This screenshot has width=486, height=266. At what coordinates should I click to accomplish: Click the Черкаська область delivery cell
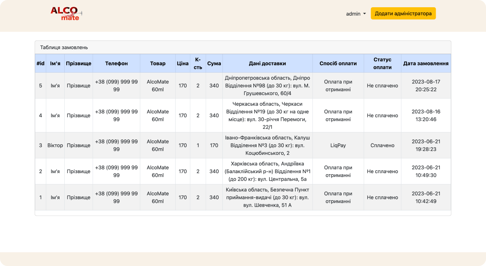coord(267,115)
